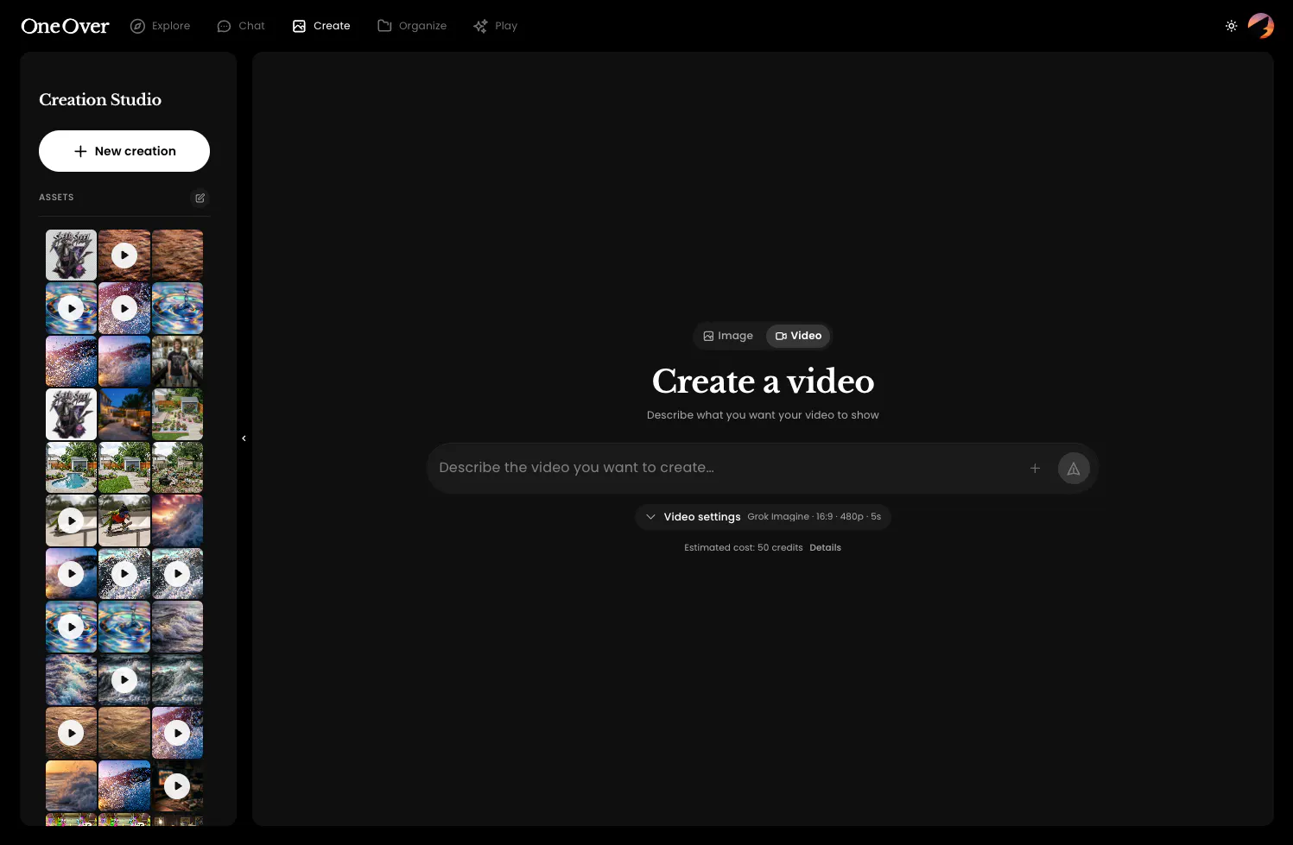Viewport: 1293px width, 845px height.
Task: Open the orange sunset crashing wave thumbnail
Action: (71, 786)
